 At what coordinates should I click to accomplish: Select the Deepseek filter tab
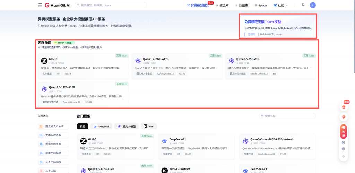coord(101,126)
